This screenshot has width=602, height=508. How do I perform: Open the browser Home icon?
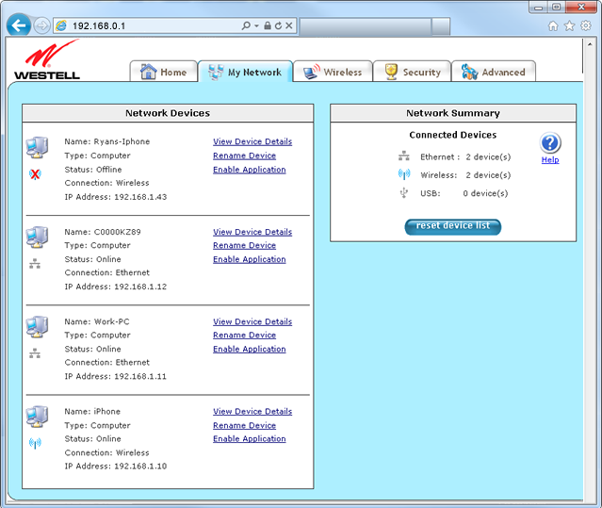coord(553,25)
